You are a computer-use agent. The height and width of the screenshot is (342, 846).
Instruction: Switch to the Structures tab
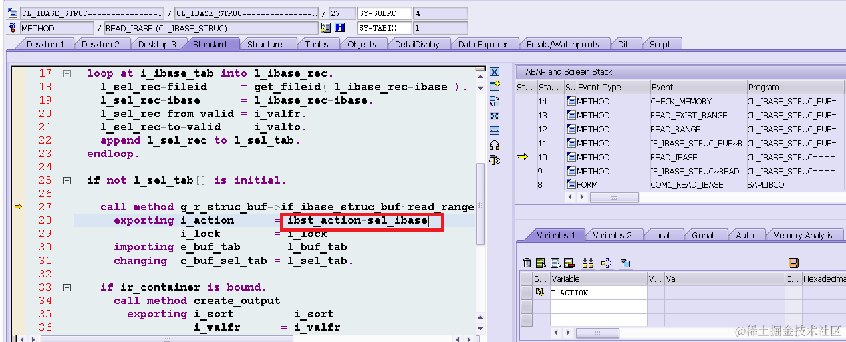pos(267,44)
